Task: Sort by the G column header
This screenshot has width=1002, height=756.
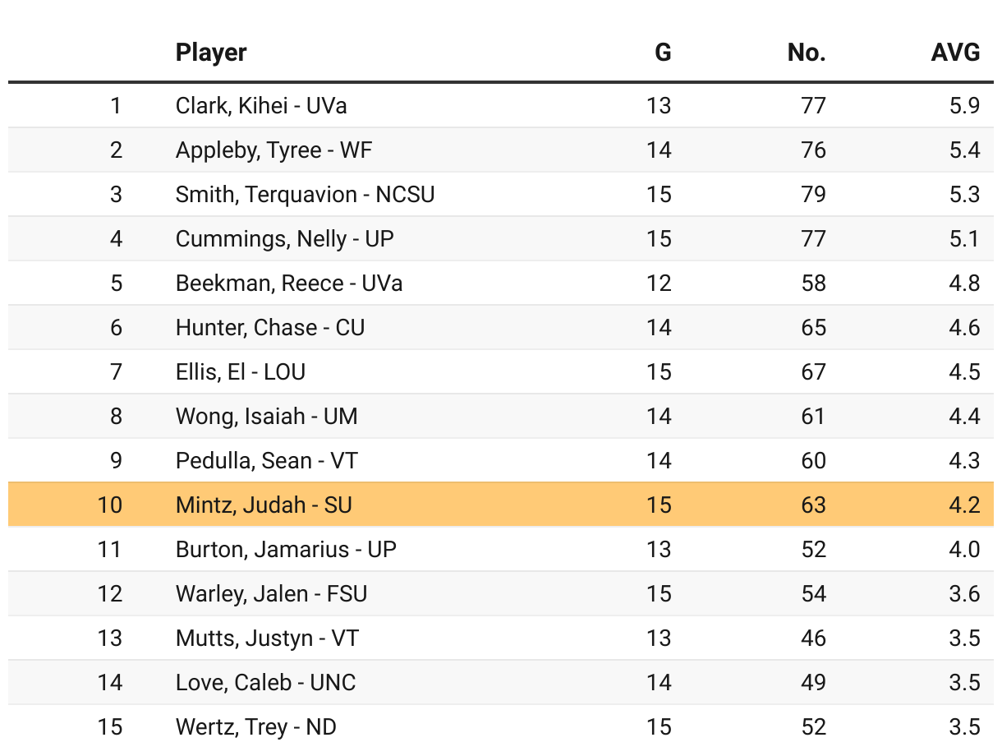Action: (662, 53)
